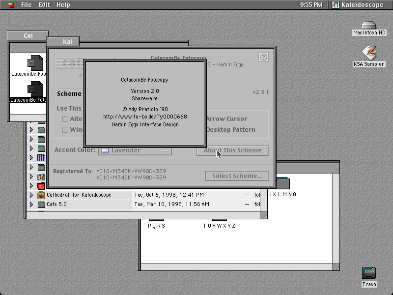The height and width of the screenshot is (295, 393).
Task: Select the KSA Sampler desktop icon
Action: point(369,57)
